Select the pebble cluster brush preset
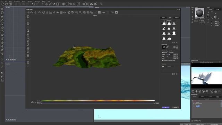222x125 pixels. click(169, 39)
